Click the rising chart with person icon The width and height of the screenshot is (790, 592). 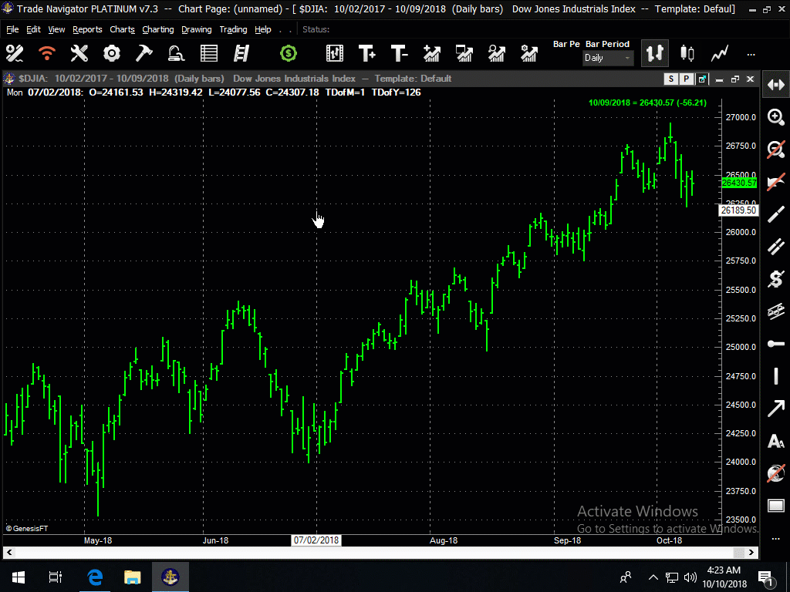tap(496, 53)
